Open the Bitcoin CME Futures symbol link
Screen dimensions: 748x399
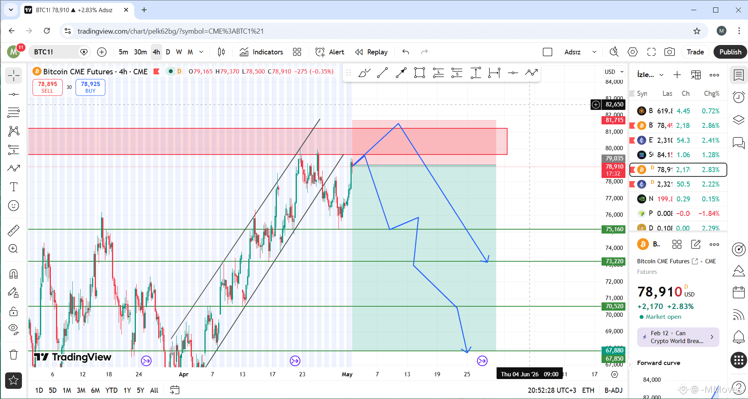(x=667, y=261)
